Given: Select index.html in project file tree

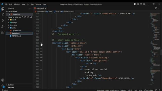Looking at the screenshot, I should [19, 33].
